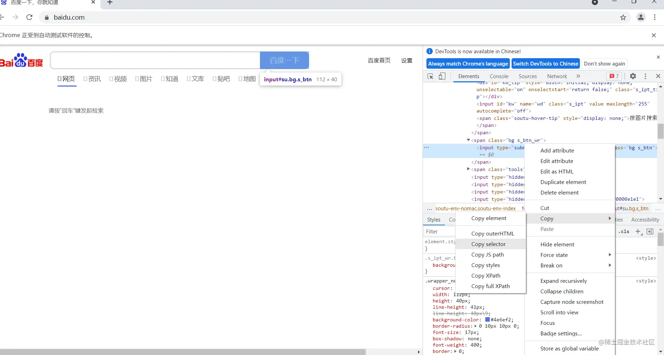Choose Copy XPath from submenu
Image resolution: width=664 pixels, height=355 pixels.
(x=491, y=275)
